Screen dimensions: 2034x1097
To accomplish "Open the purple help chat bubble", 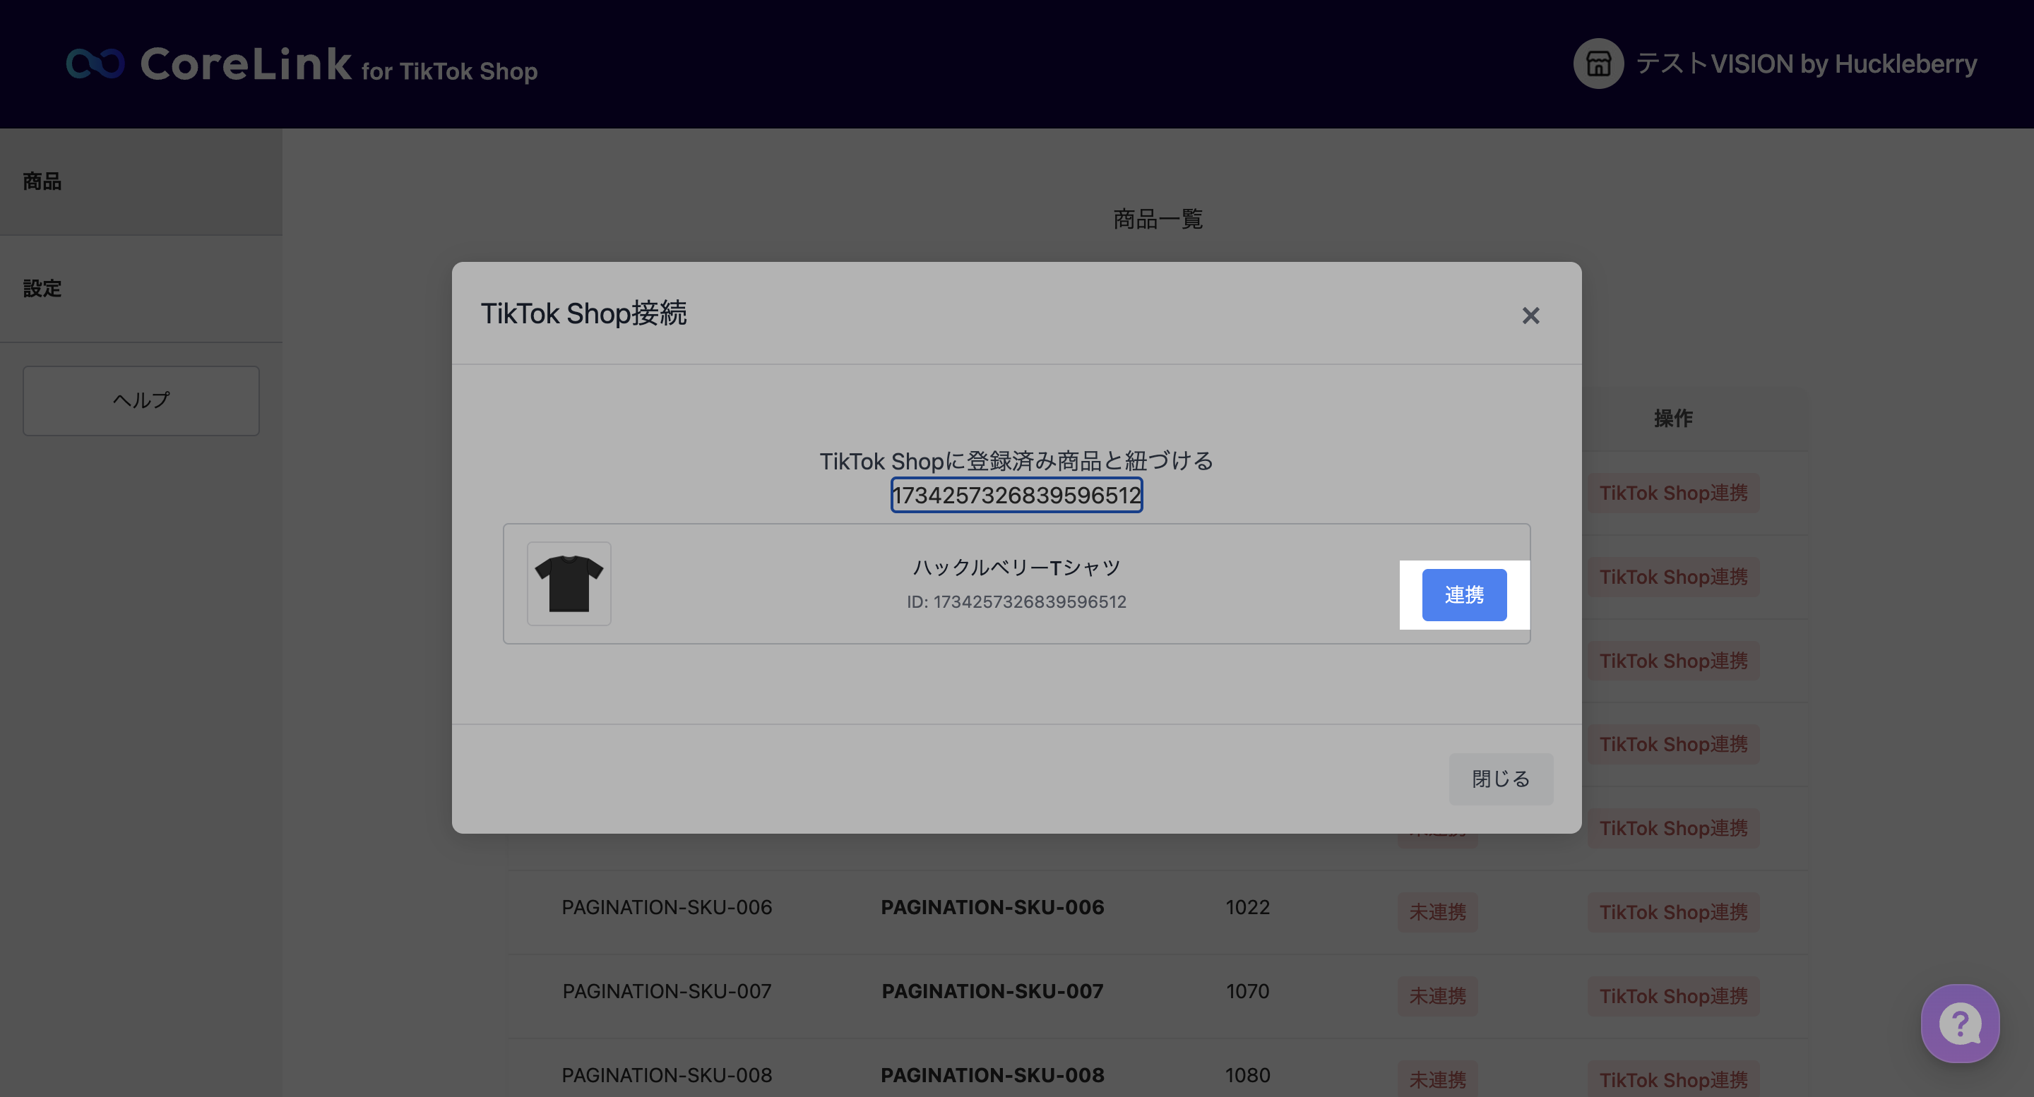I will [1959, 1024].
